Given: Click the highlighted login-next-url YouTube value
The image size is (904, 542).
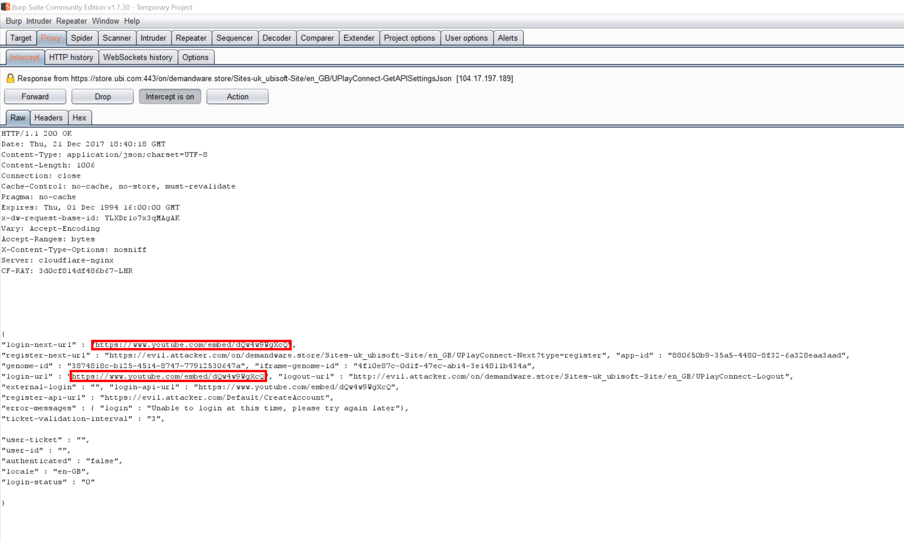Looking at the screenshot, I should pyautogui.click(x=191, y=345).
